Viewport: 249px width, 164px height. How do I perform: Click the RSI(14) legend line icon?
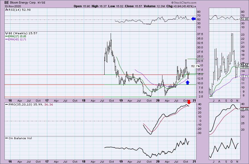[6, 10]
